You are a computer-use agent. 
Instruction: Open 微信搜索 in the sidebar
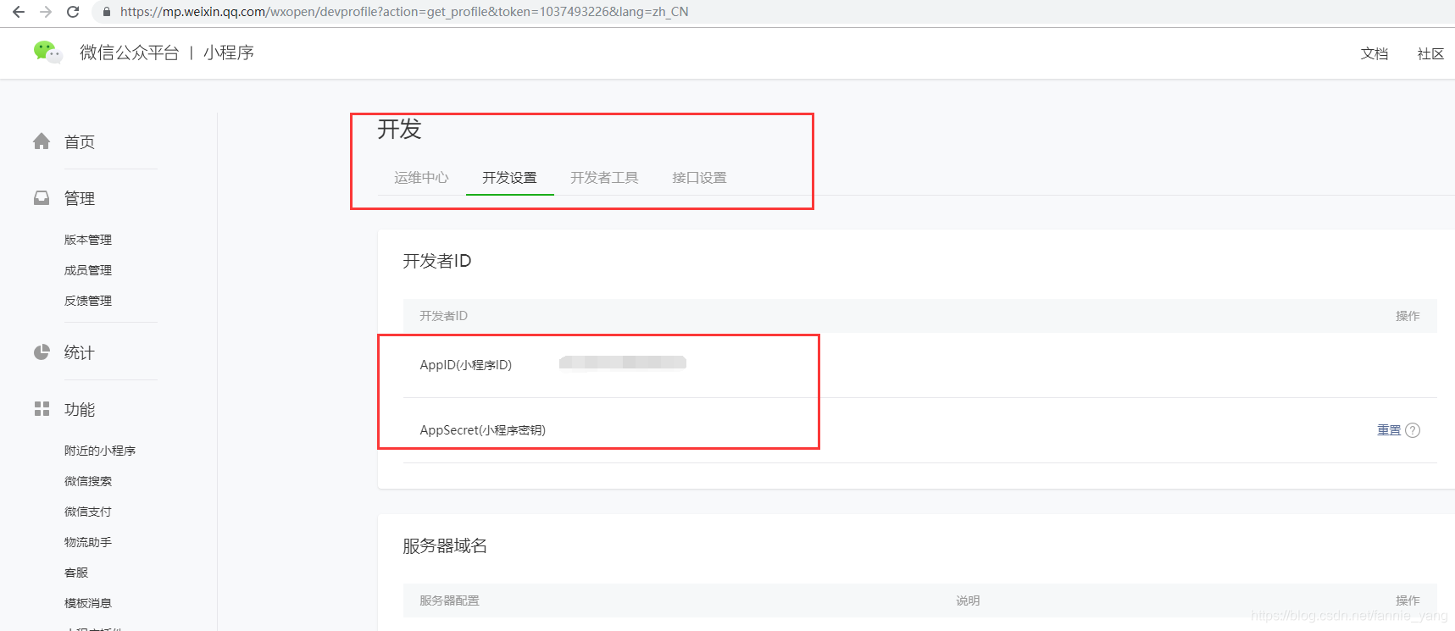pyautogui.click(x=88, y=481)
